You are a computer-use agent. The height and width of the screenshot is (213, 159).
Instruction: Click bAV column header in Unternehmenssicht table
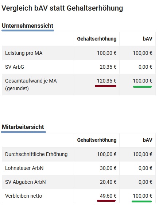coord(147,39)
